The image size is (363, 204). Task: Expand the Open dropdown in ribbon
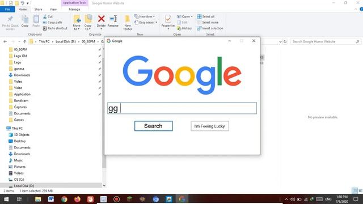point(185,16)
